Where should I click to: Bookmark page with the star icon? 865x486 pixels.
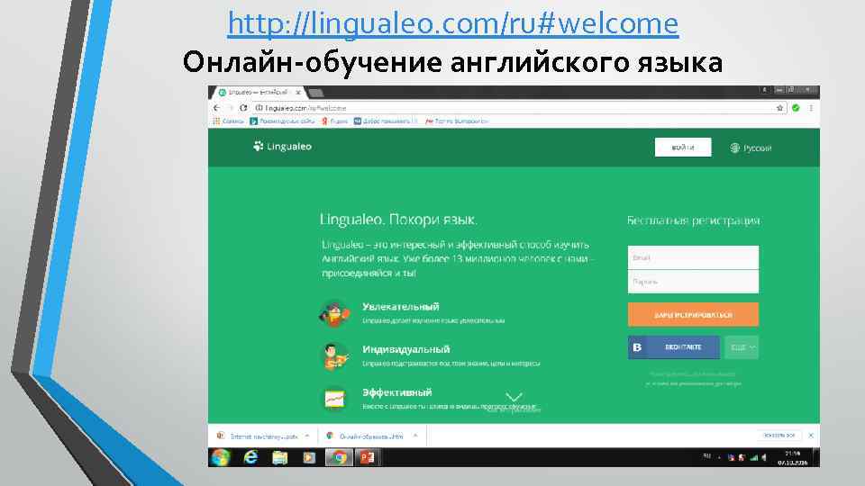pos(779,108)
